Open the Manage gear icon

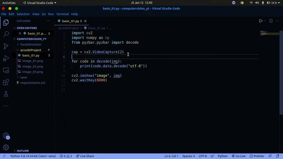(6, 147)
